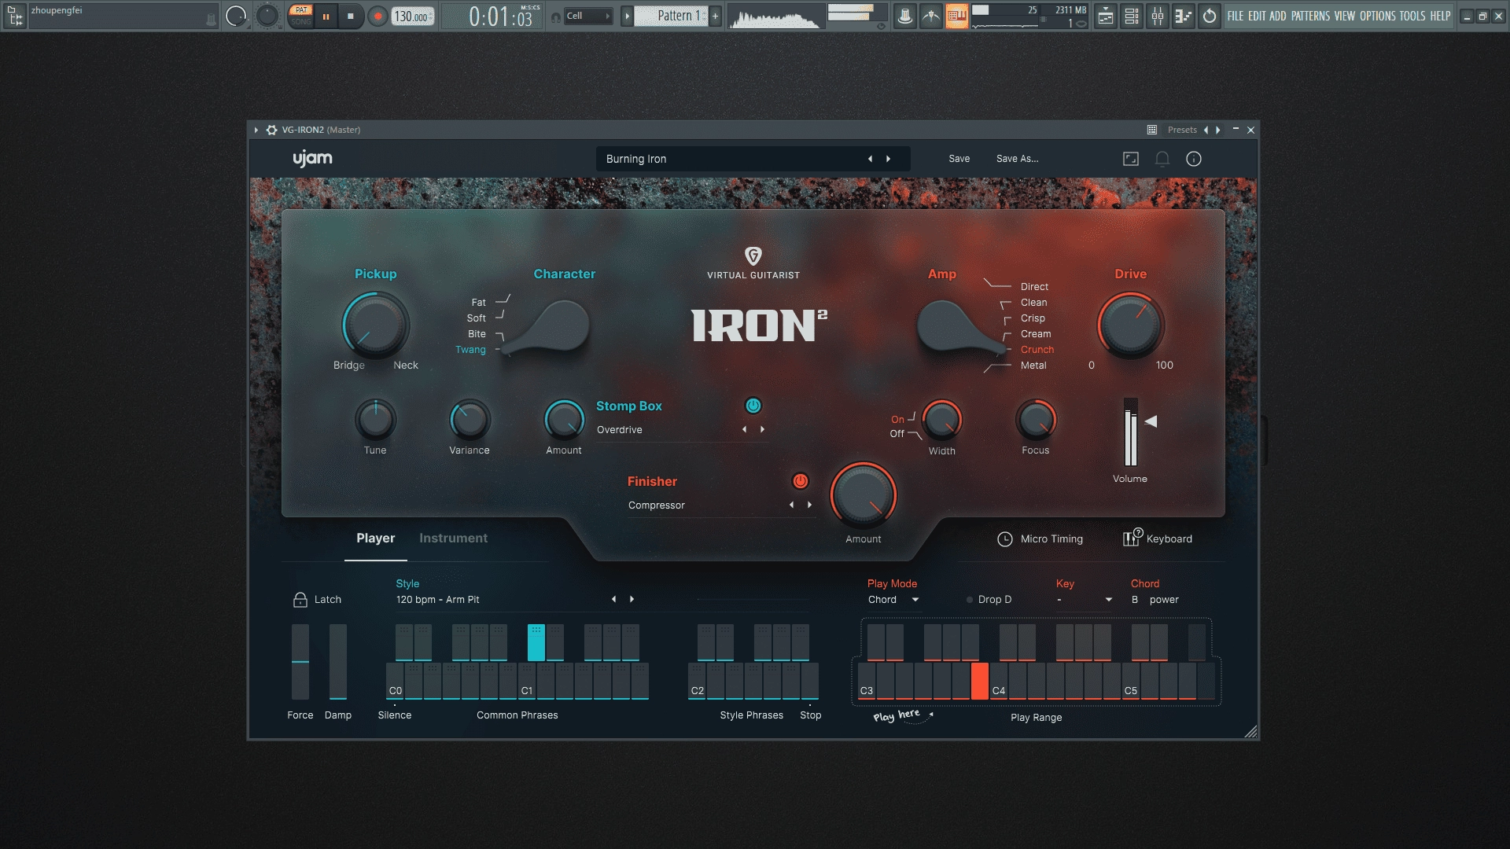Switch to next Finisher effect from Compressor
This screenshot has height=849, width=1510.
click(x=809, y=505)
